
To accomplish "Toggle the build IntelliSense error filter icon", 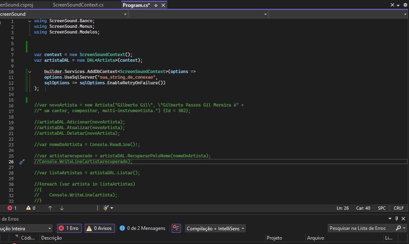I will coord(176,228).
